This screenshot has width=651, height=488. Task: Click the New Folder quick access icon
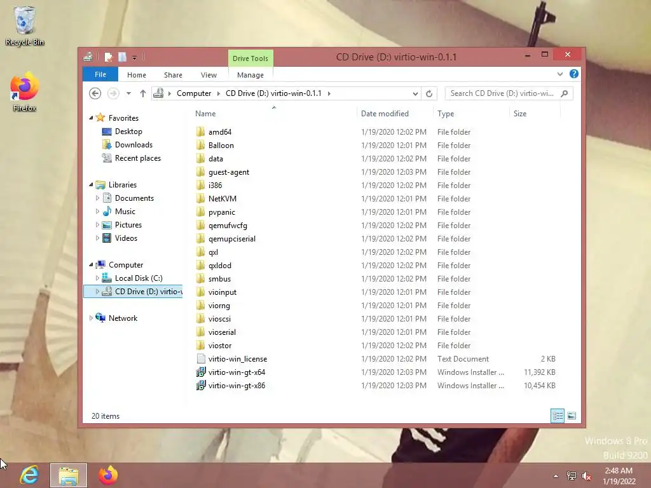click(x=122, y=57)
